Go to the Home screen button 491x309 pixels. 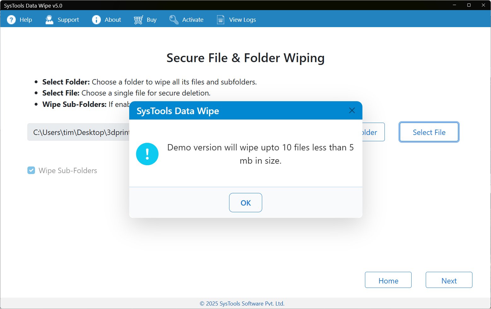point(388,280)
